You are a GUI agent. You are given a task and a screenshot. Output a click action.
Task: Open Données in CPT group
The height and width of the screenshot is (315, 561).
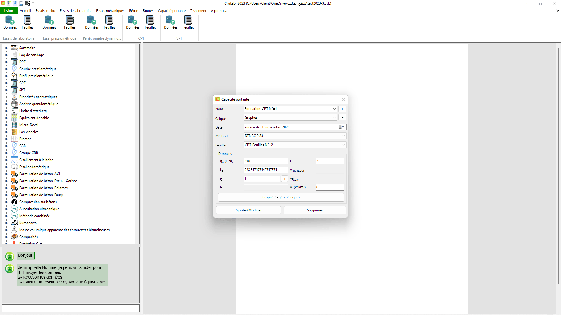point(133,23)
